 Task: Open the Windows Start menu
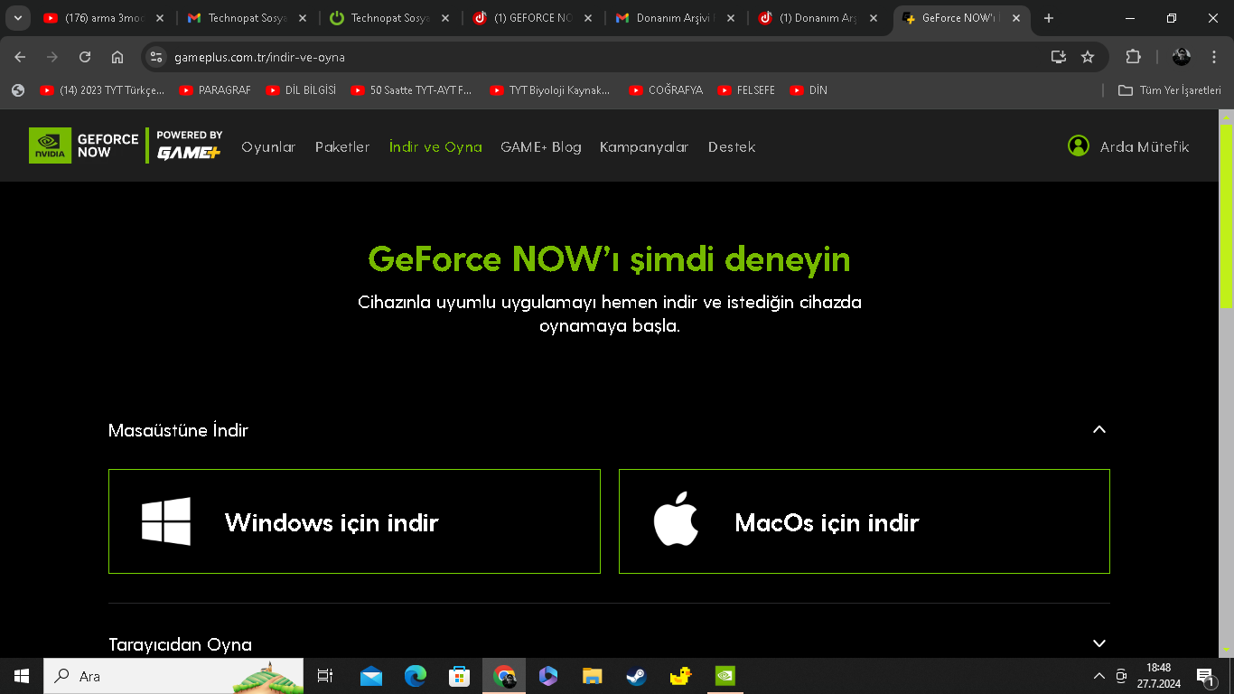[22, 676]
